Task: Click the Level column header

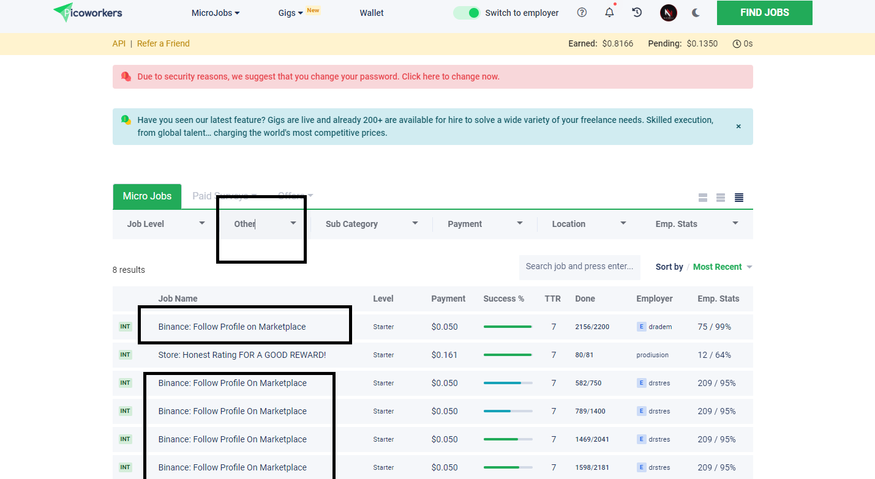Action: click(x=383, y=299)
